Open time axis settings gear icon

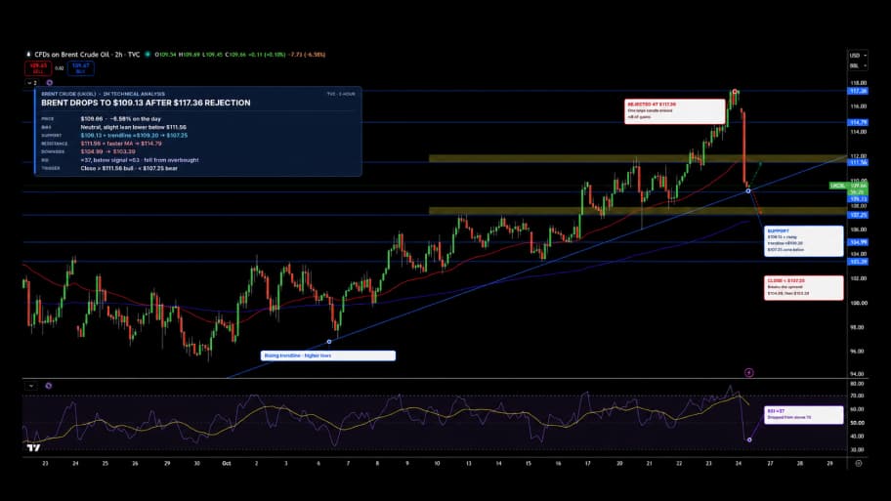point(859,463)
